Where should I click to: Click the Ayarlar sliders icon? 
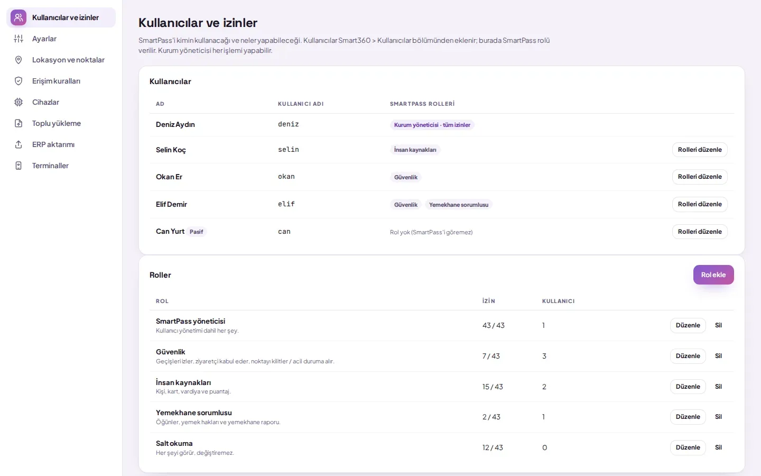18,39
